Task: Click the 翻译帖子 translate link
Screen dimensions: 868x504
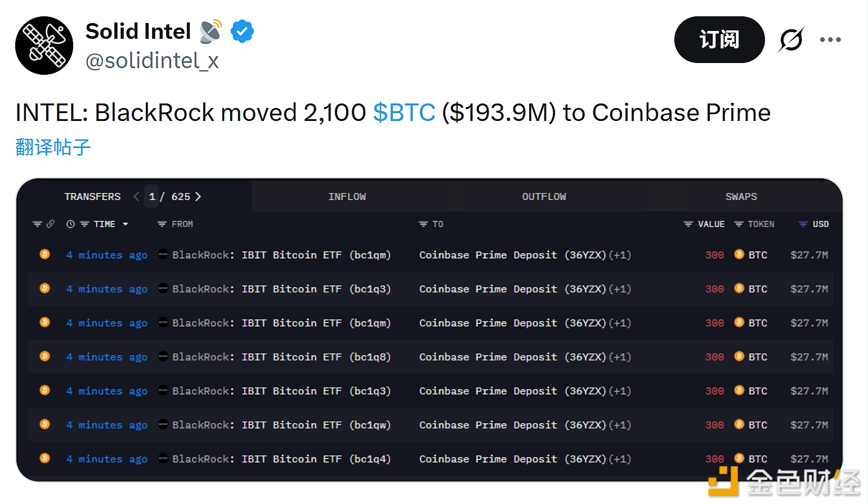Action: [52, 147]
